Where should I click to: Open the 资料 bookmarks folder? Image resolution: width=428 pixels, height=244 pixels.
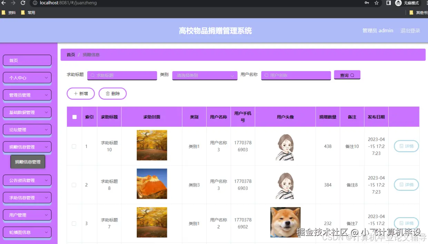pyautogui.click(x=9, y=12)
